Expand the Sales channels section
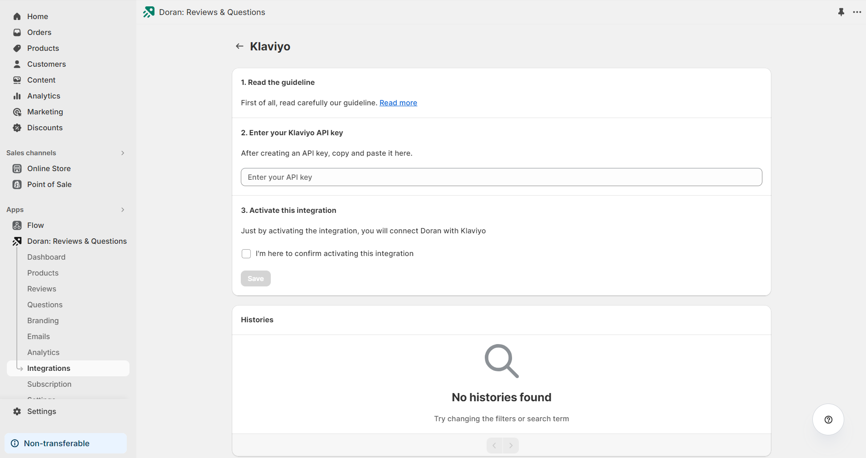Viewport: 866px width, 458px height. coord(123,153)
